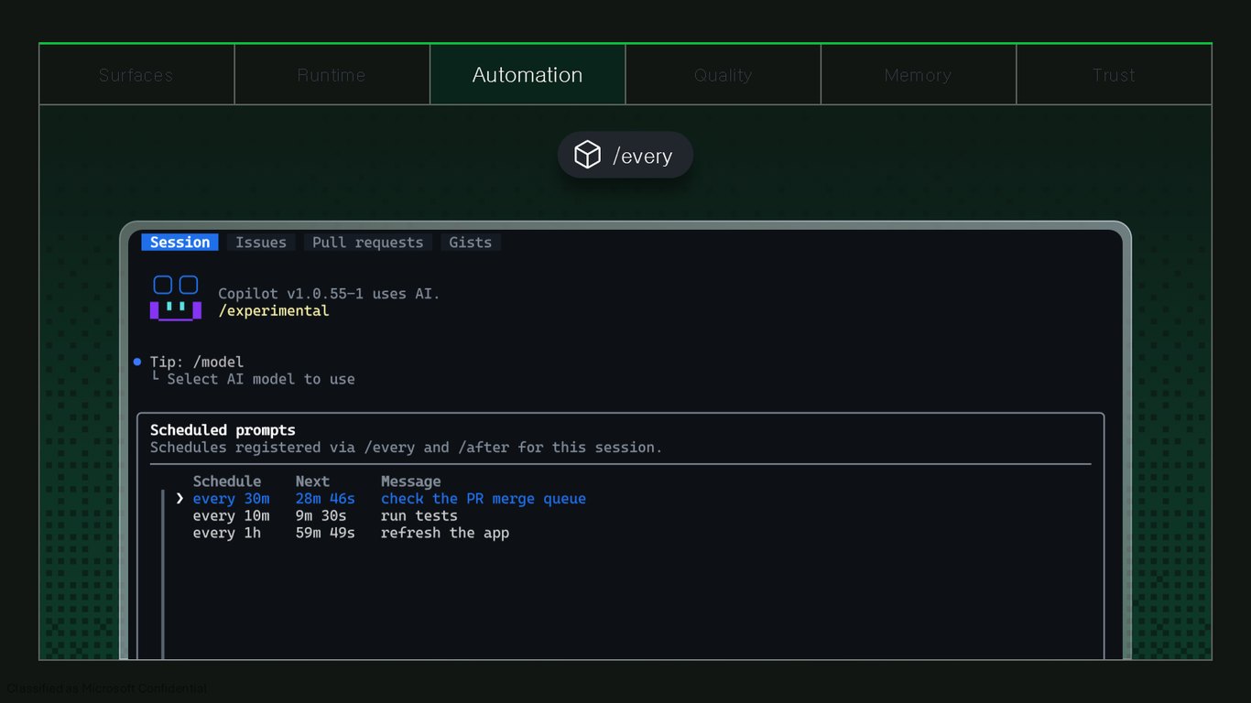Click the /every pill label
This screenshot has width=1251, height=703.
pyautogui.click(x=642, y=157)
